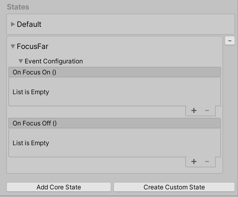Image resolution: width=238 pixels, height=197 pixels.
Task: Click the On Focus On () event header
Action: 34,72
